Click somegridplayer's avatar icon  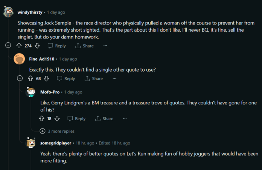(x=31, y=143)
